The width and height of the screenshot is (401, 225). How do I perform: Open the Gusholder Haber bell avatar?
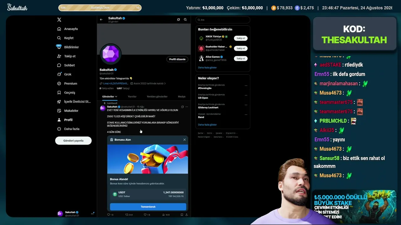[201, 48]
